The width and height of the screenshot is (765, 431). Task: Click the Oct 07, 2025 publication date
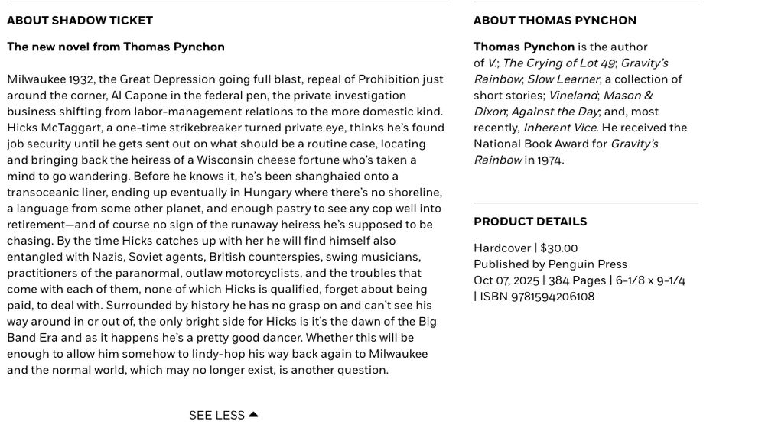click(506, 280)
